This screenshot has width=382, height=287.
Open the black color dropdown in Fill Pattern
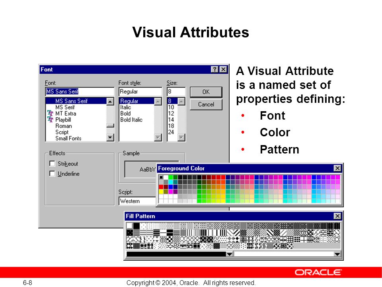229,254
